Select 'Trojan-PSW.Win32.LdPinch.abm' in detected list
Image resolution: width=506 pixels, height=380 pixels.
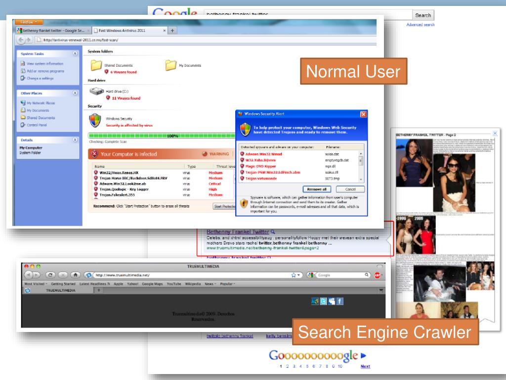(273, 172)
